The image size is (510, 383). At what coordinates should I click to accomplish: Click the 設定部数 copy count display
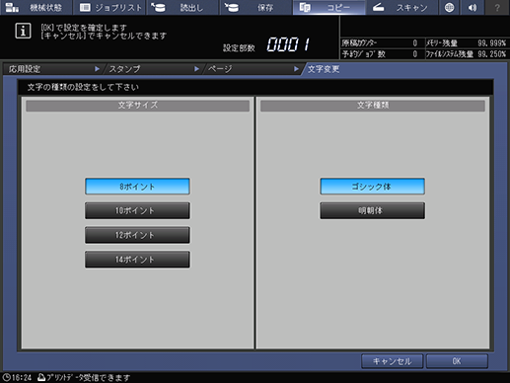[x=267, y=44]
